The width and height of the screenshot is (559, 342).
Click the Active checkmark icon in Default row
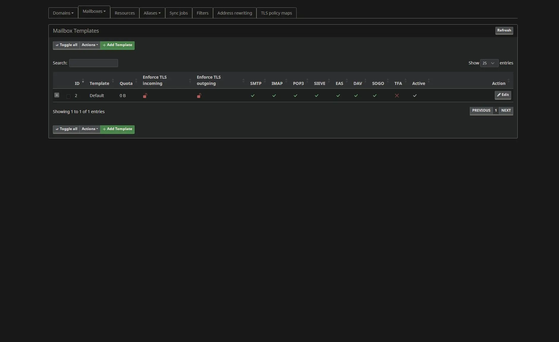tap(415, 96)
